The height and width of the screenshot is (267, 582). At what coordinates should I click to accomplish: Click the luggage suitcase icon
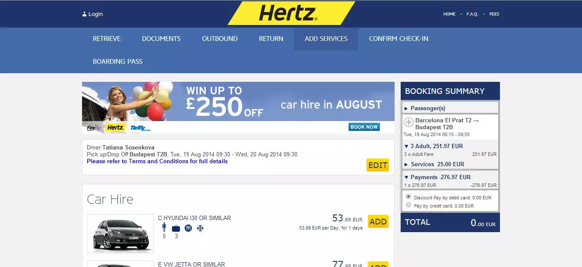(176, 228)
